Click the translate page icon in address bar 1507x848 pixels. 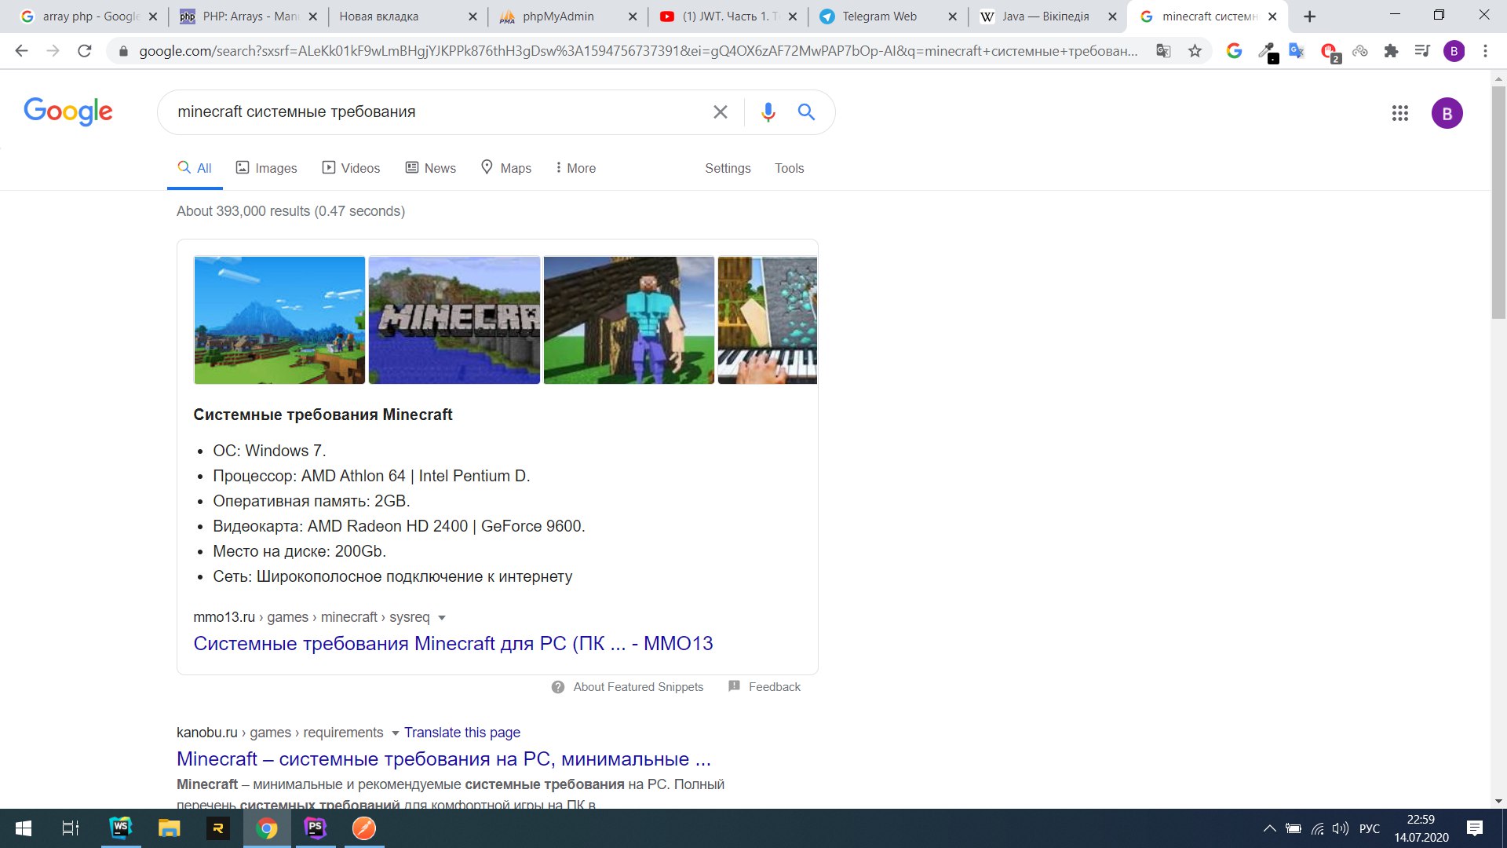pyautogui.click(x=1163, y=51)
